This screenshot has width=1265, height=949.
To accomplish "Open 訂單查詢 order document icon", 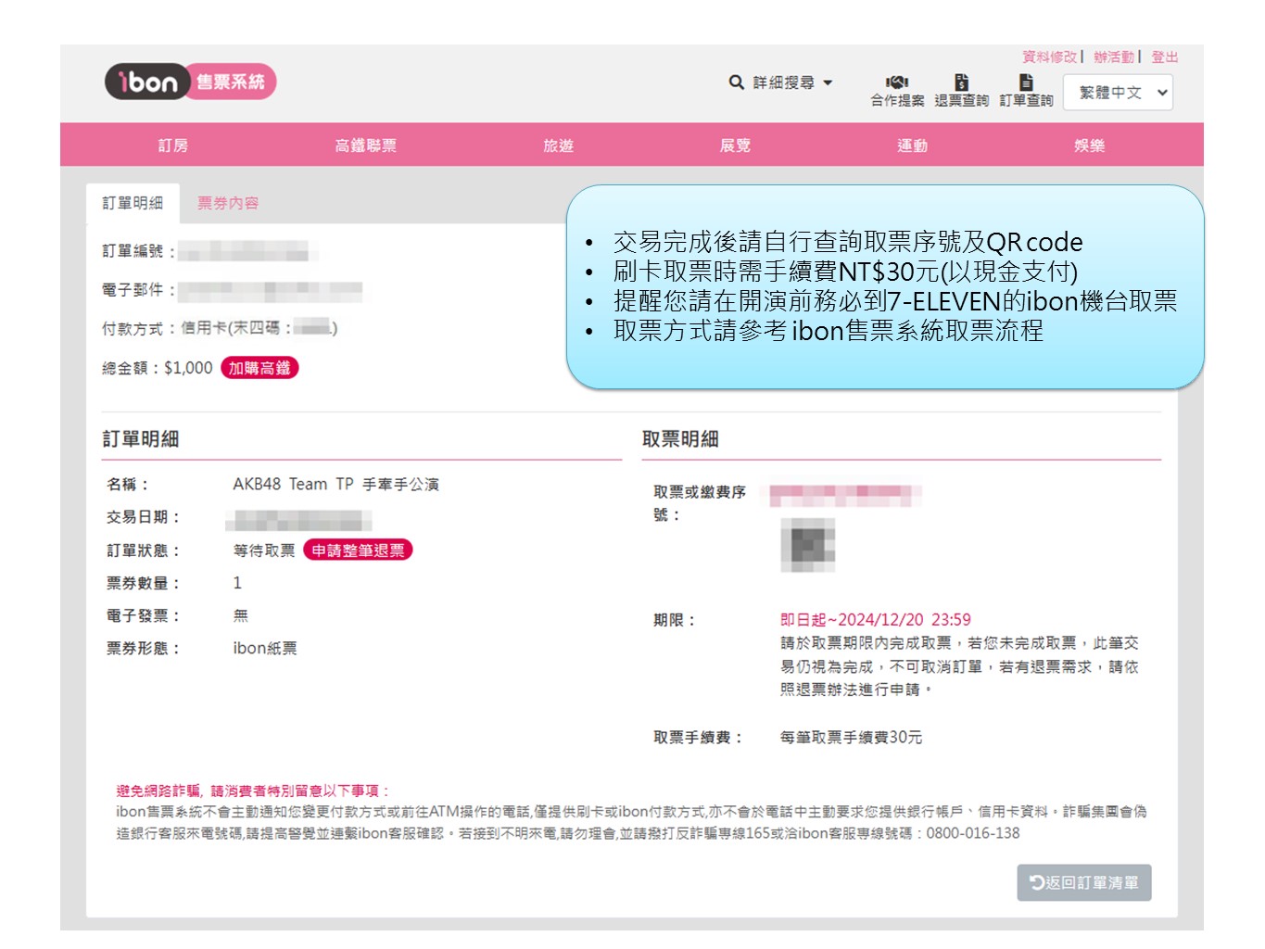I will tap(1026, 82).
